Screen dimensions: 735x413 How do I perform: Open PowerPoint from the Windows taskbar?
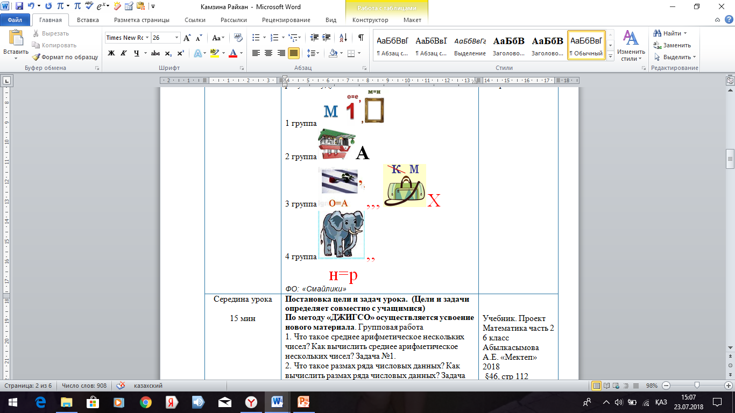(x=305, y=402)
